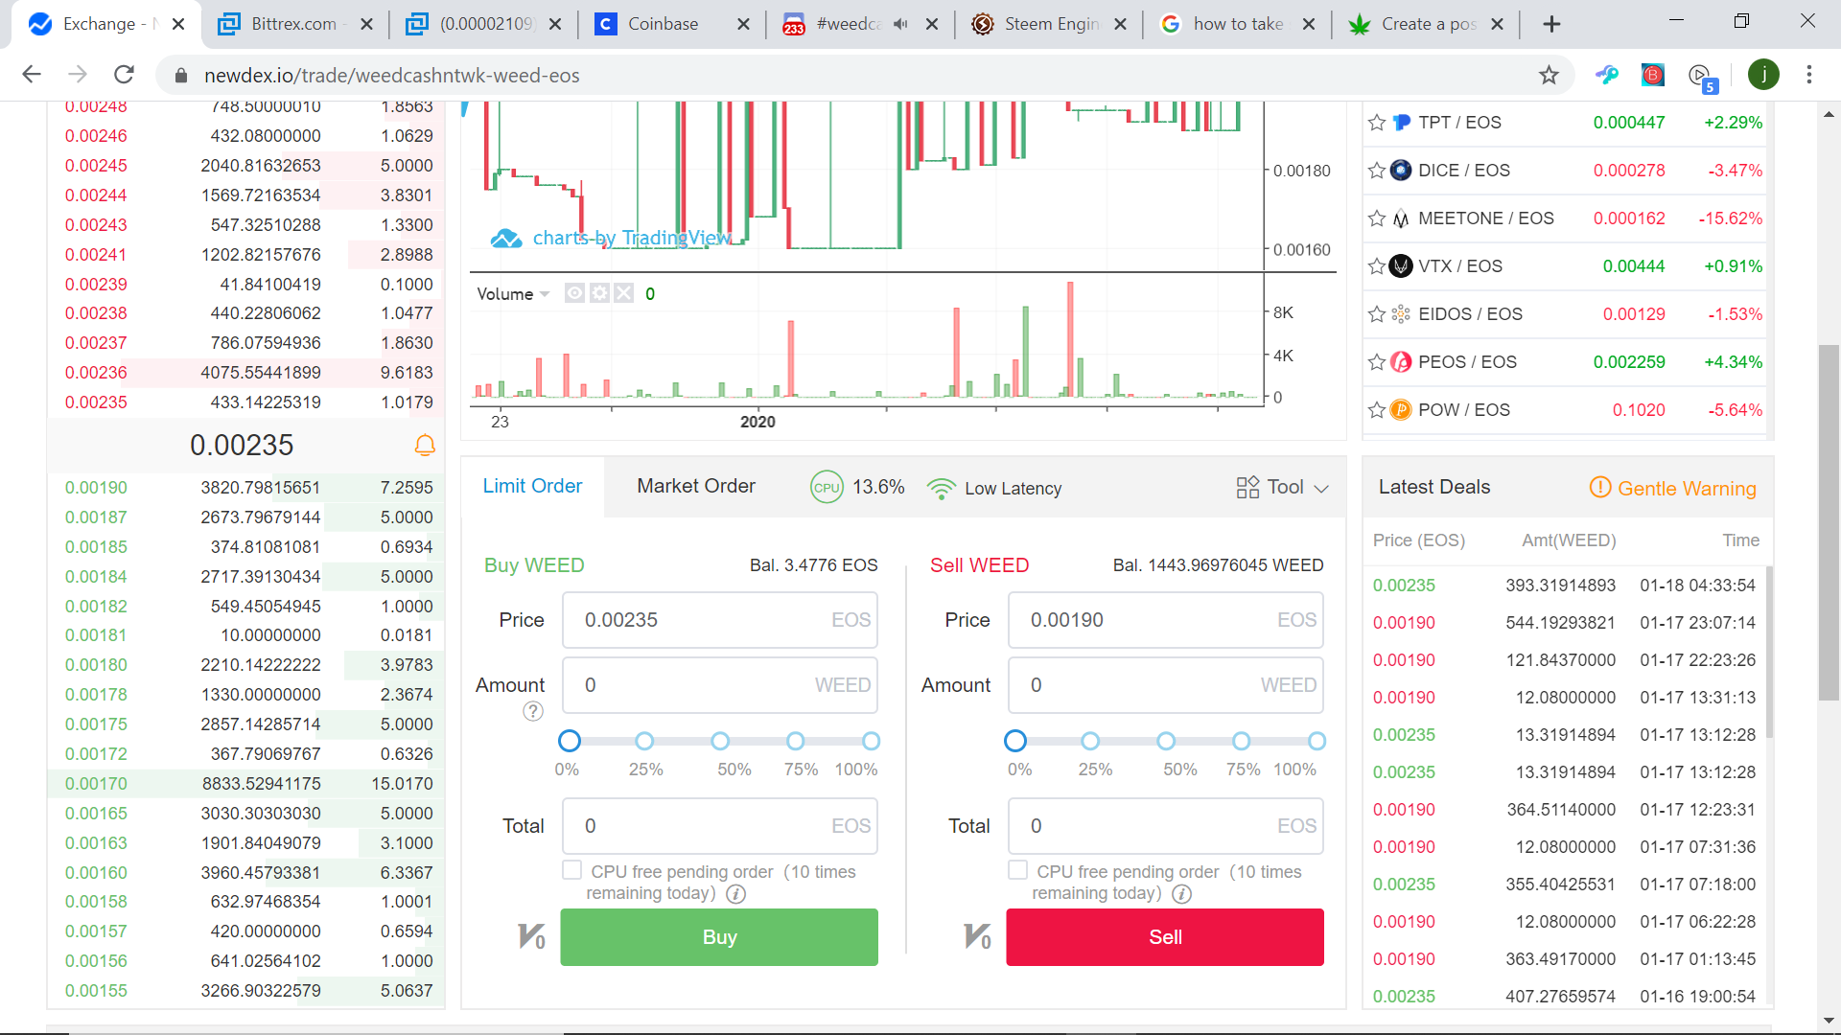Select the 0.00236 sell order row
The height and width of the screenshot is (1035, 1841).
click(246, 373)
